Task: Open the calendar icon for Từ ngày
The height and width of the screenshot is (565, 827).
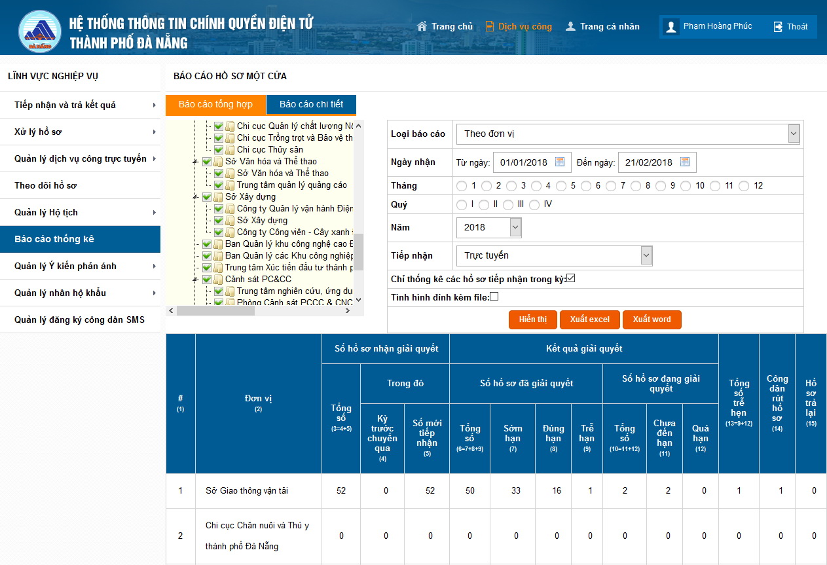Action: 560,162
